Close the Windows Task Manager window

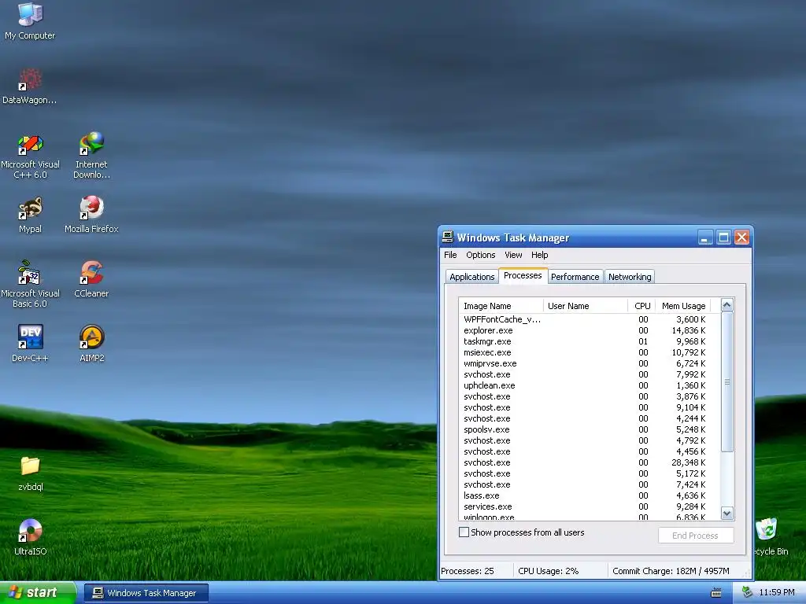[x=741, y=238]
